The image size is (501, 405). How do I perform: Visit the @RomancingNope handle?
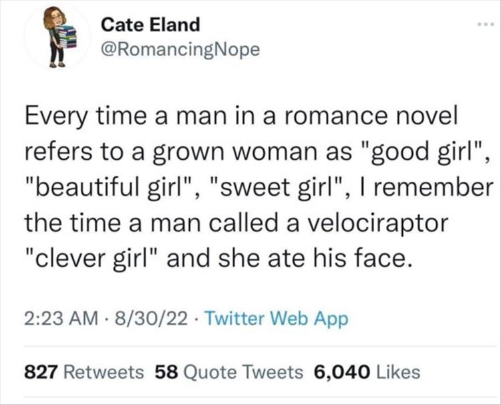[x=180, y=49]
